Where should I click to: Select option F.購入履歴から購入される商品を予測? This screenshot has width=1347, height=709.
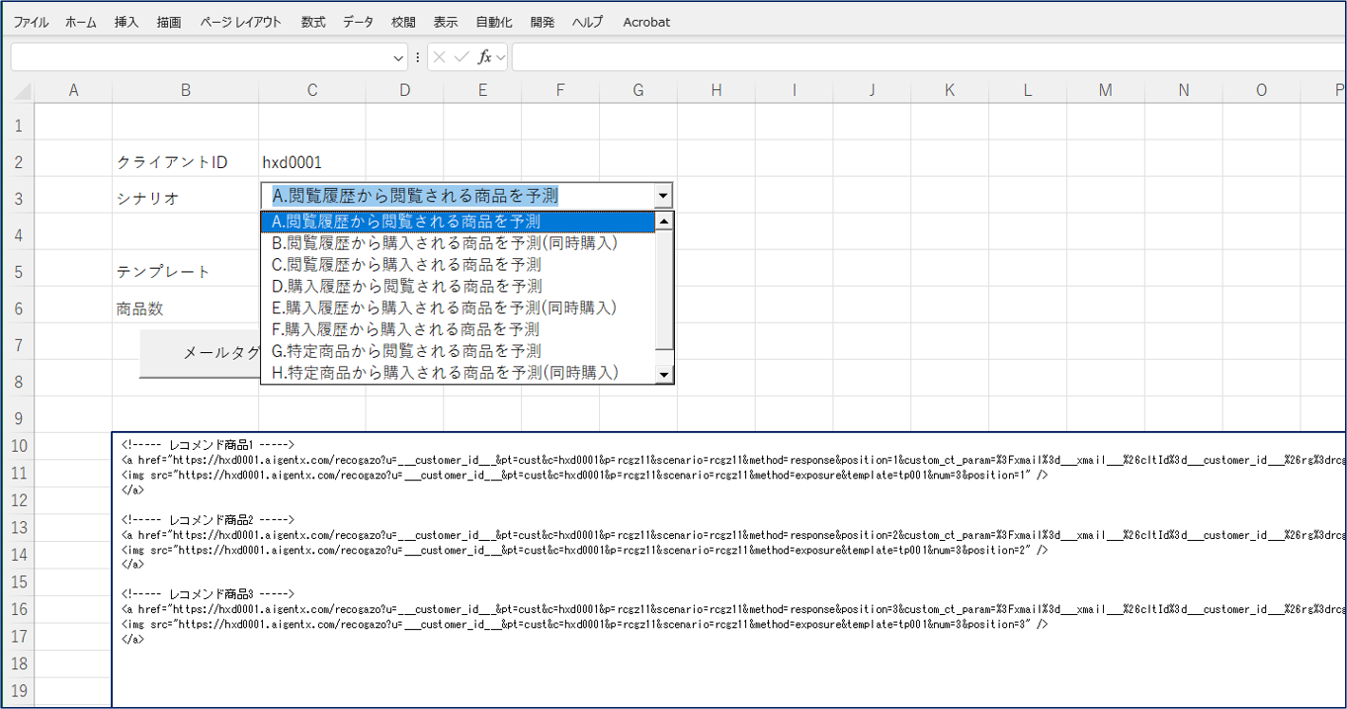click(458, 329)
